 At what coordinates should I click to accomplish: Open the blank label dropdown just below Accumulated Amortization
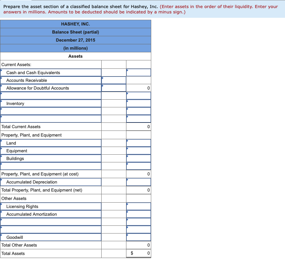(x=51, y=222)
